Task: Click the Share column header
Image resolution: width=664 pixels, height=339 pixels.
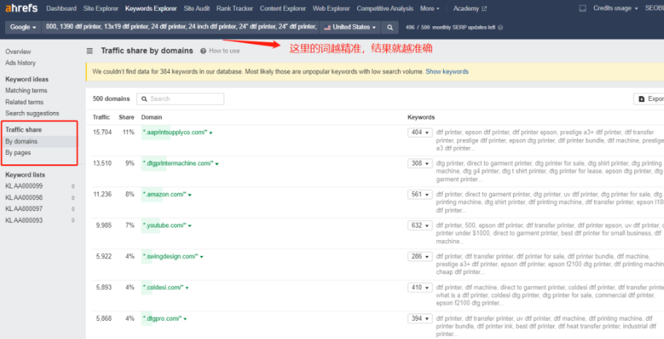Action: click(126, 117)
